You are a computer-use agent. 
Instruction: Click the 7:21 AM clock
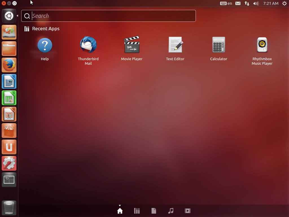click(271, 3)
